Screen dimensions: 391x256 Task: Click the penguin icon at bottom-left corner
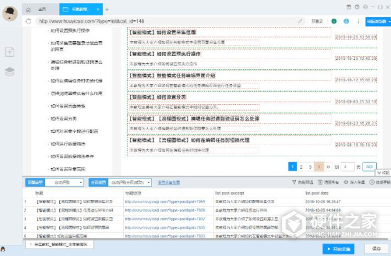3,249
